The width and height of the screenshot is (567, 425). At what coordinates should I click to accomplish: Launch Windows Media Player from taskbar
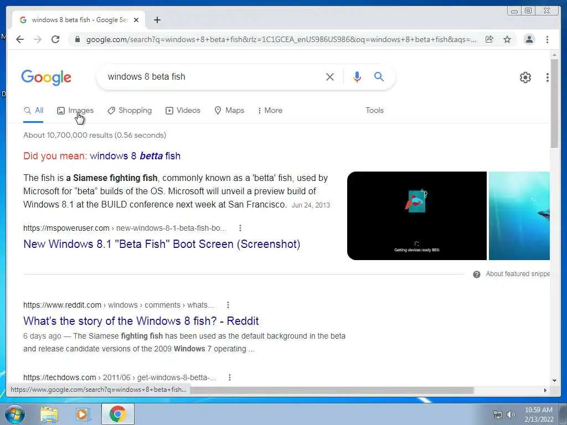pos(83,414)
